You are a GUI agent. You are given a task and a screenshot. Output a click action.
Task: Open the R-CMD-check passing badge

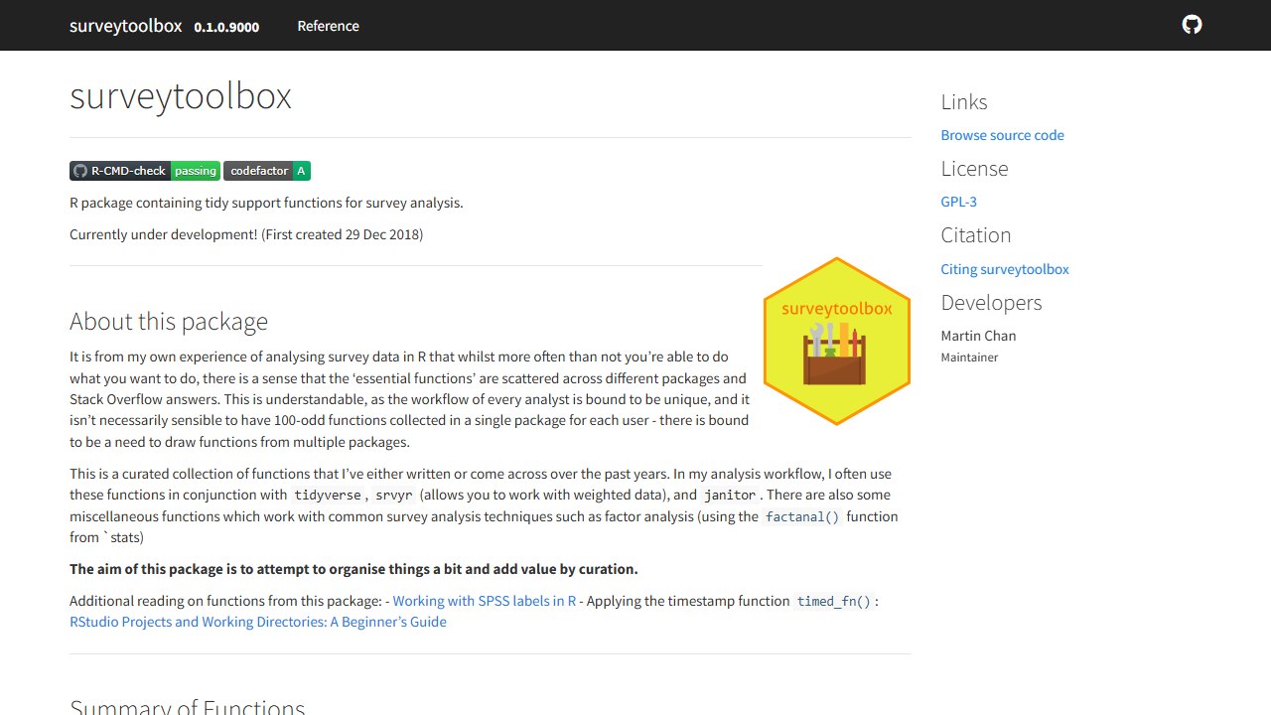coord(145,171)
